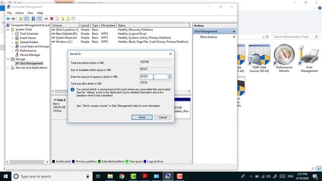Click the Shrink button

pyautogui.click(x=142, y=117)
